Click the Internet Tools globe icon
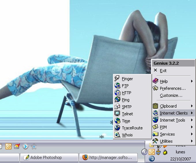196x163 pixels. (155, 120)
